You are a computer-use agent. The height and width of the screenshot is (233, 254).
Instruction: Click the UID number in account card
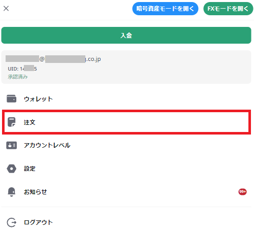(22, 69)
